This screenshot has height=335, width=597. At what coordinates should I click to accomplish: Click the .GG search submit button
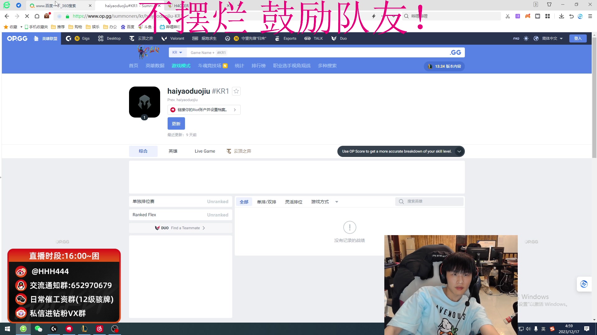pyautogui.click(x=456, y=52)
